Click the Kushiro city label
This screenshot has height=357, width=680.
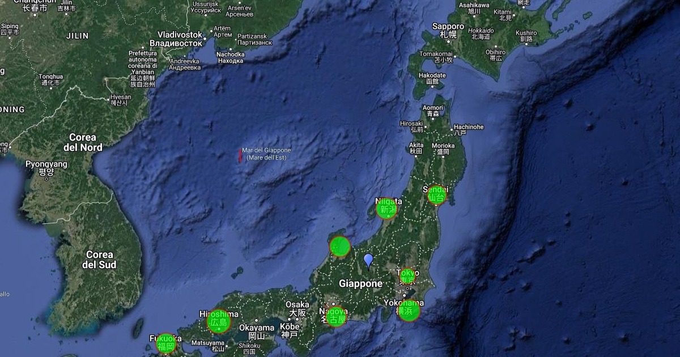point(526,36)
